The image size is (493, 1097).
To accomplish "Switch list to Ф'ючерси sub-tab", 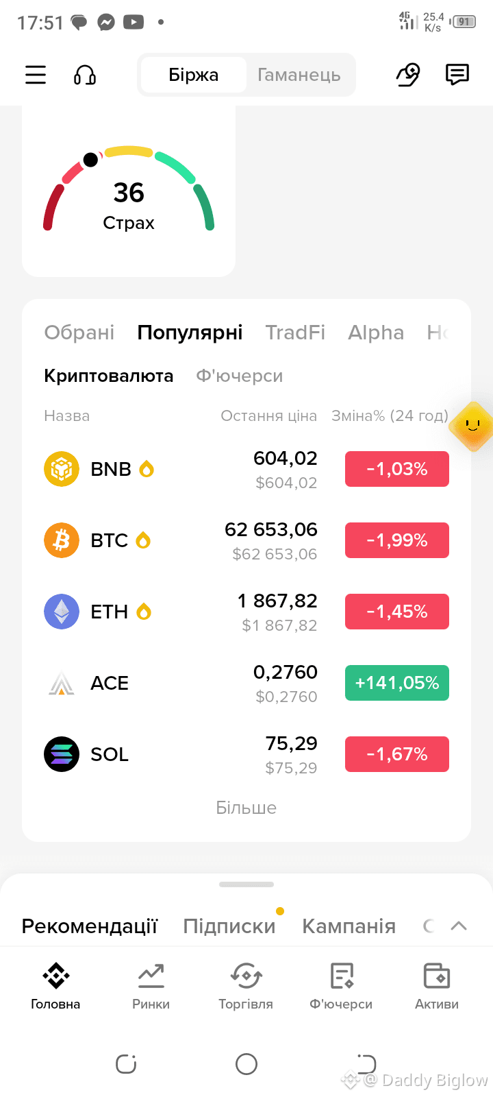I will [x=240, y=376].
